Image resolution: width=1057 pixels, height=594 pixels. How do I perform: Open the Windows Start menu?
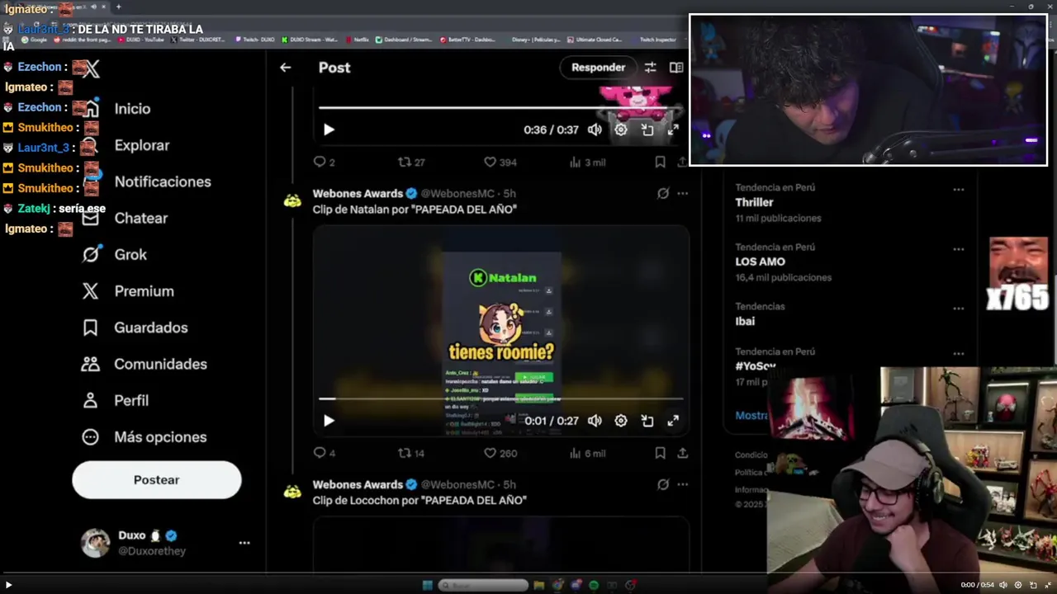[x=427, y=585]
